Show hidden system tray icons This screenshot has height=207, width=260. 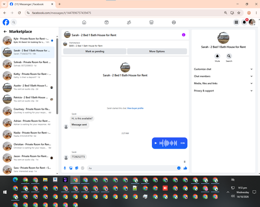228,192
